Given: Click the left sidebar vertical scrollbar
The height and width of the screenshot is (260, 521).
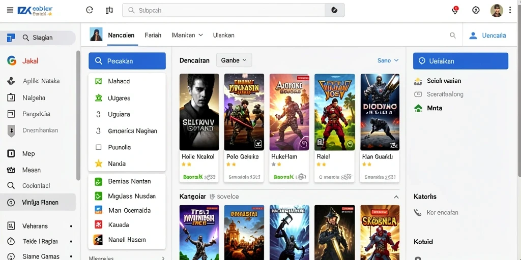Looking at the screenshot, I should [x=78, y=115].
